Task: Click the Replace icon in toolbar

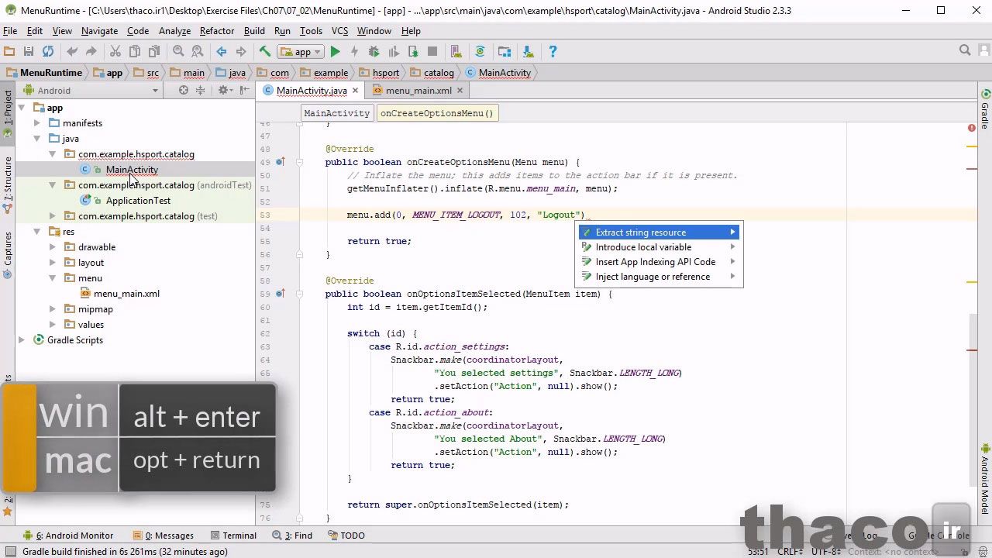Action: click(x=198, y=51)
